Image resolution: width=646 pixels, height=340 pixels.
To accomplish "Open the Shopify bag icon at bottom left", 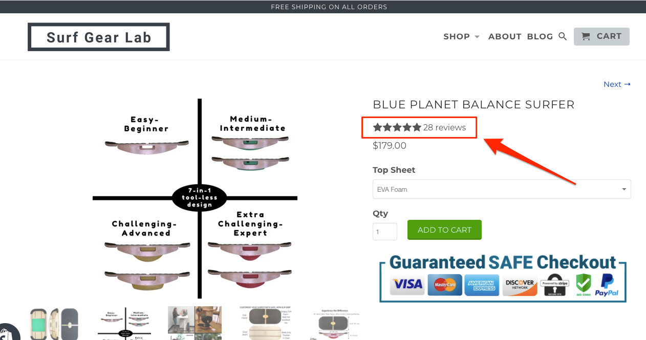I will point(7,333).
